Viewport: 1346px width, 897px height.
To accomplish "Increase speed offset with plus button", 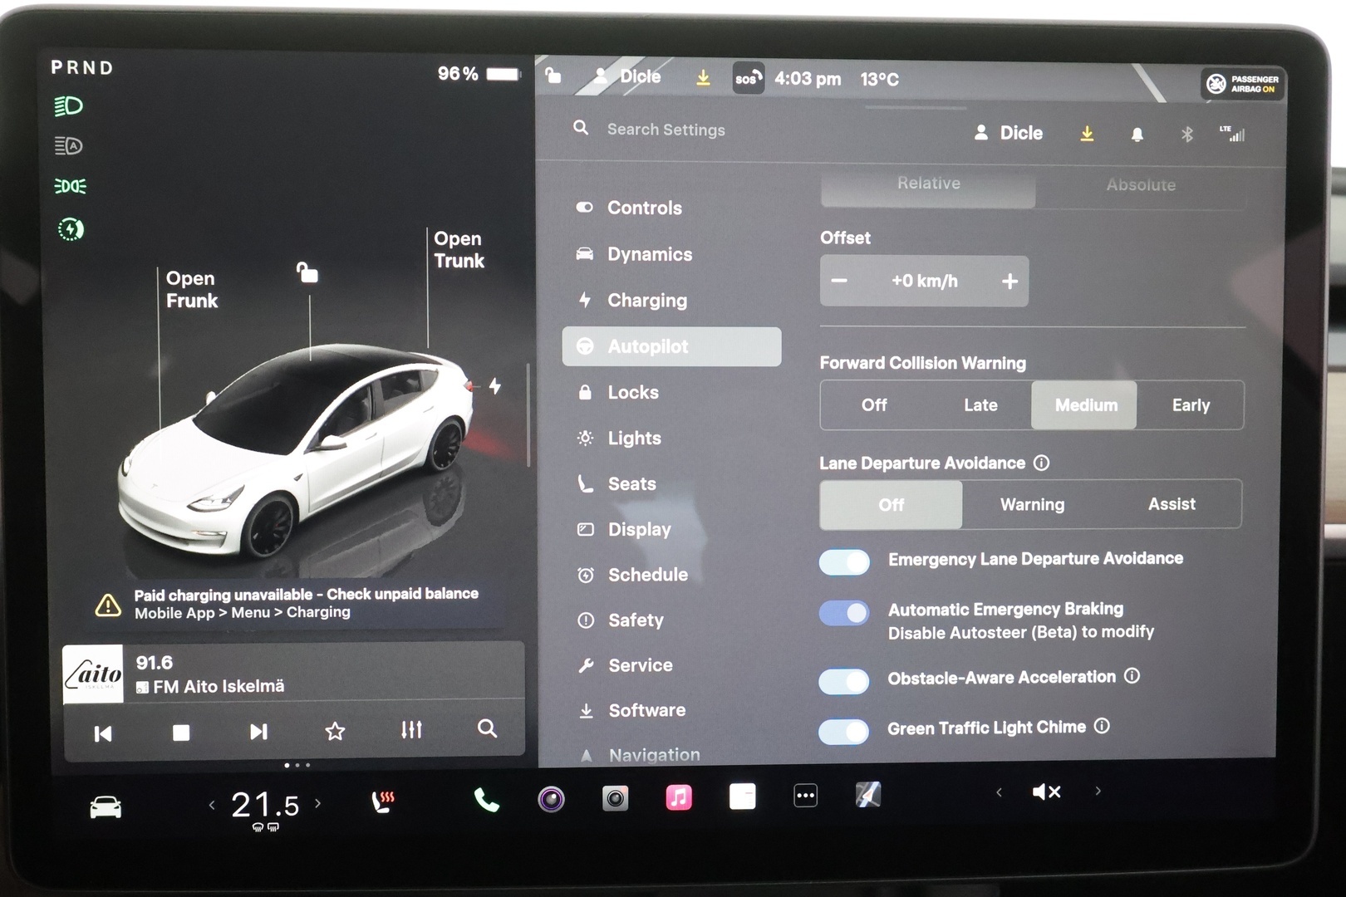I will 1009,282.
